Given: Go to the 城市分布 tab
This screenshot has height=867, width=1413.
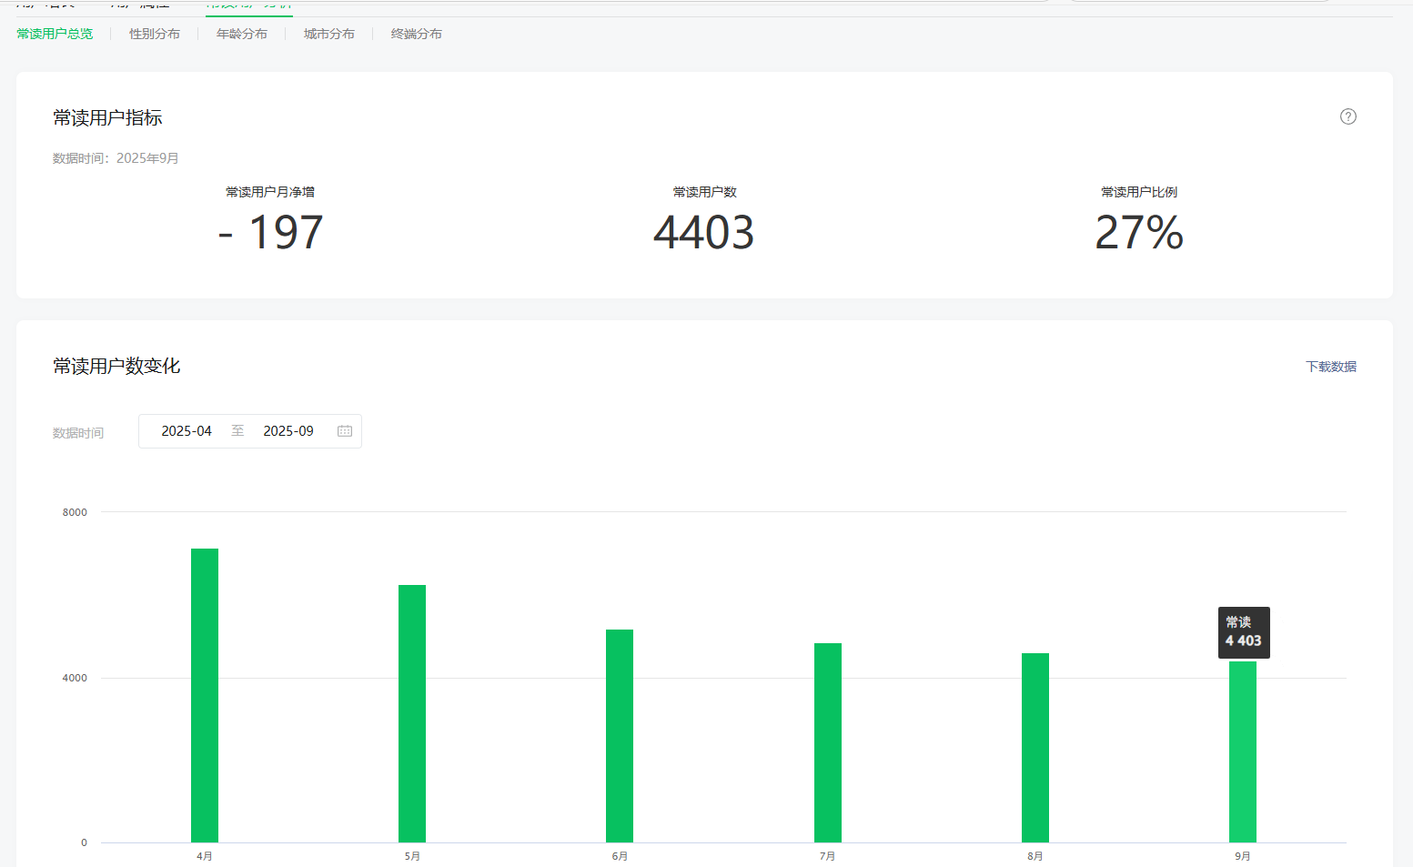Looking at the screenshot, I should coord(329,34).
